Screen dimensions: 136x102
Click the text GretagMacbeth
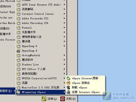(31, 55)
